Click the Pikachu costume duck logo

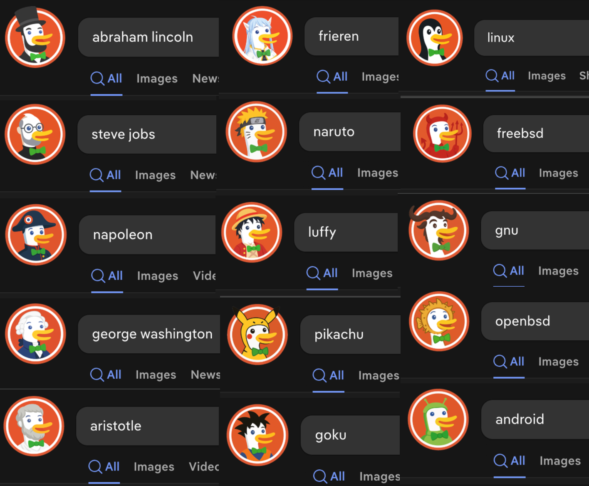[x=257, y=334]
